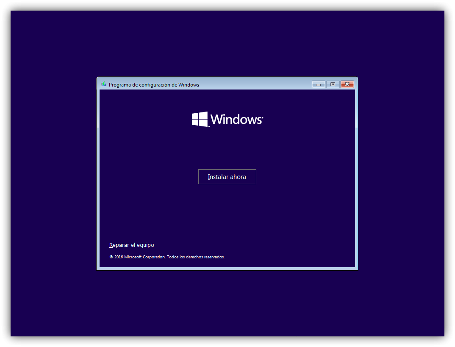Start installation by clicking Instalar ahora
455x347 pixels.
227,176
